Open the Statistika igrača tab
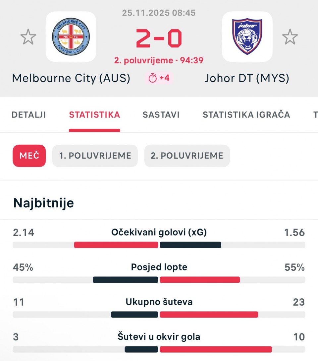The width and height of the screenshot is (318, 361). pos(246,115)
